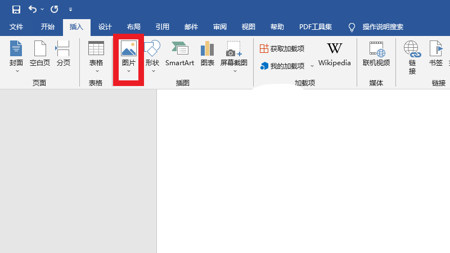
Task: Click My Add-ins (我的加载项) button
Action: (282, 66)
